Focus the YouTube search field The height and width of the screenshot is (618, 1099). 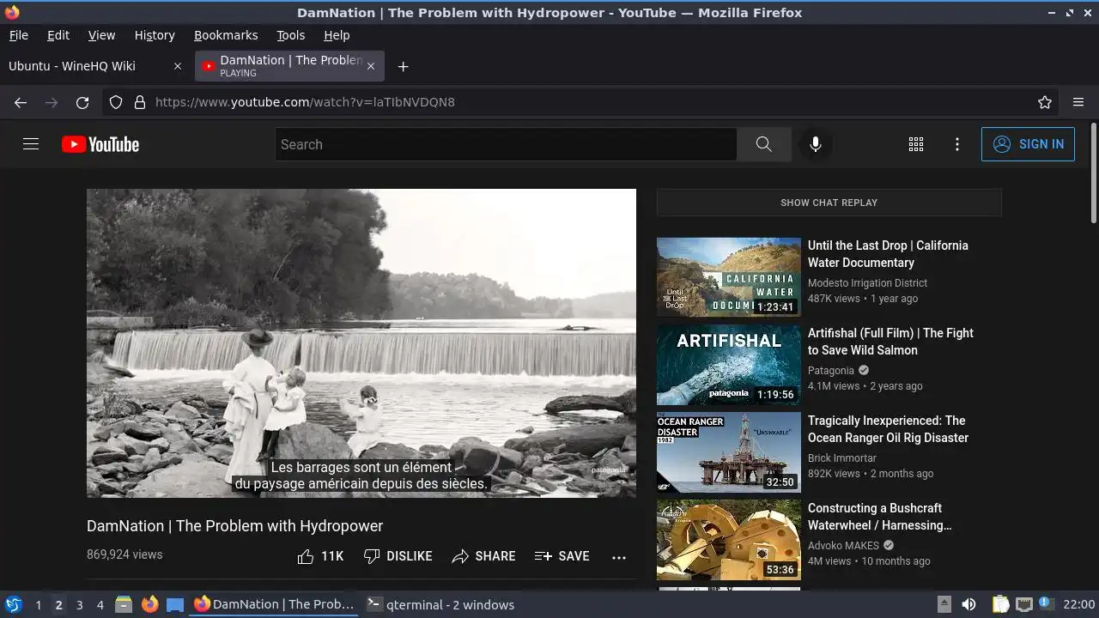(x=506, y=144)
